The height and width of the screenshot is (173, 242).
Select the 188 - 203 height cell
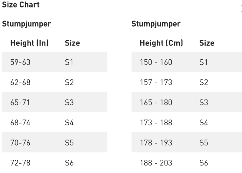(156, 163)
